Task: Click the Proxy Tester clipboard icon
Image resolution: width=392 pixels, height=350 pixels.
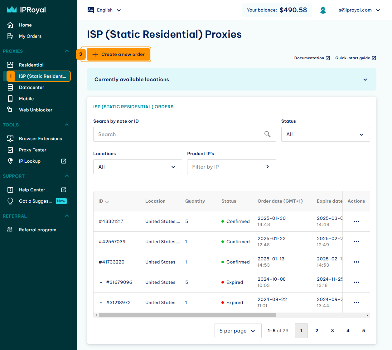Action: (10, 150)
